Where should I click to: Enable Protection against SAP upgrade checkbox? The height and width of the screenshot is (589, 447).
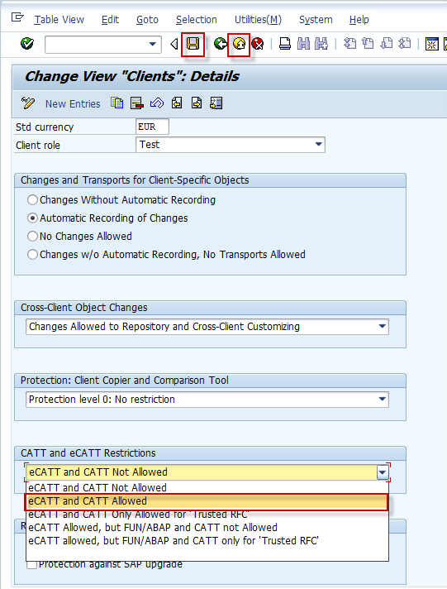click(32, 564)
